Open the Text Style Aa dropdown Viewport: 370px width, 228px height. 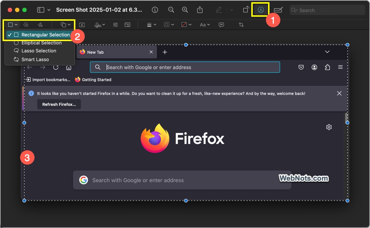tap(205, 25)
